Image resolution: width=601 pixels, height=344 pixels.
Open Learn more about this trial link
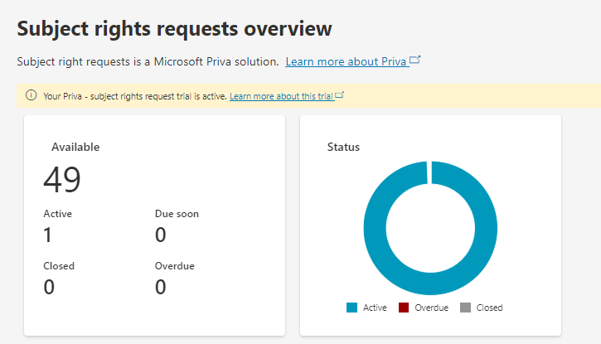pyautogui.click(x=281, y=96)
